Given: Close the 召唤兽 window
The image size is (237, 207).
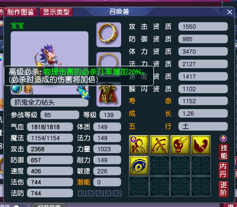Looking at the screenshot, I should (x=230, y=12).
